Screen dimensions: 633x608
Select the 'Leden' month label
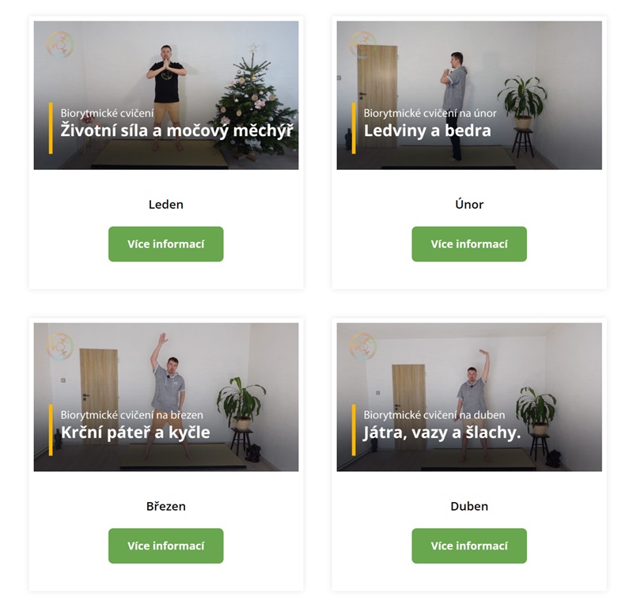pyautogui.click(x=166, y=205)
